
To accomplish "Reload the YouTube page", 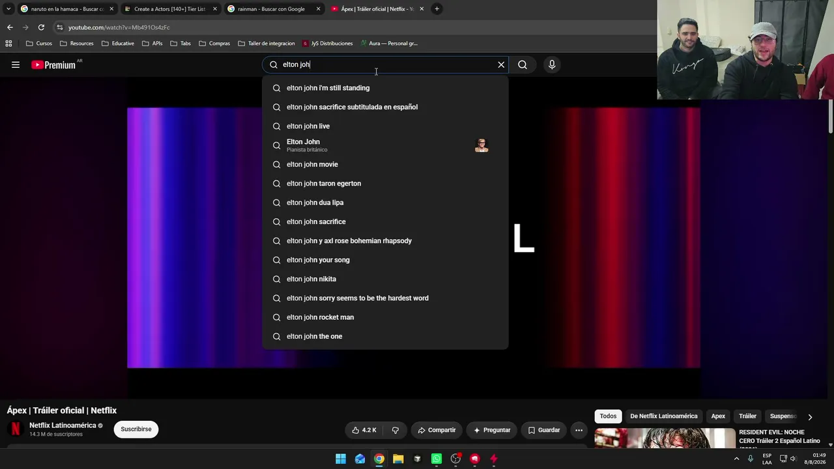I will point(41,27).
